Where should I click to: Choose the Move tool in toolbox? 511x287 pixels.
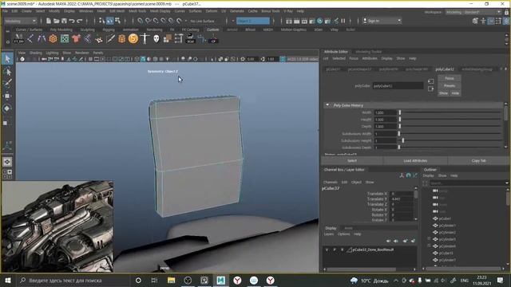tap(7, 96)
